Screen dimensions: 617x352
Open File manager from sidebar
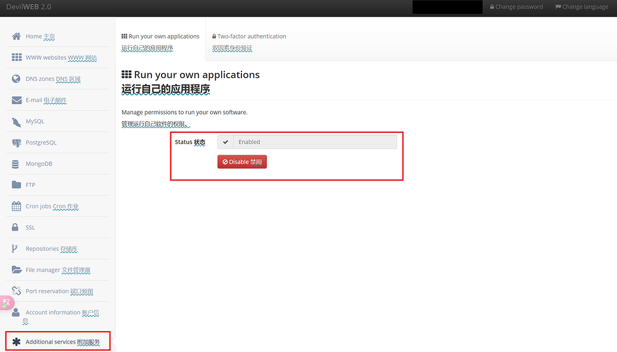(x=57, y=270)
